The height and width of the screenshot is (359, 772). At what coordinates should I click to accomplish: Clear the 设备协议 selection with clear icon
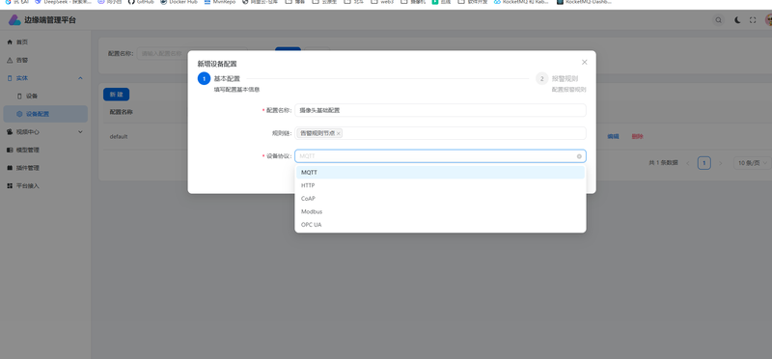[x=579, y=156]
